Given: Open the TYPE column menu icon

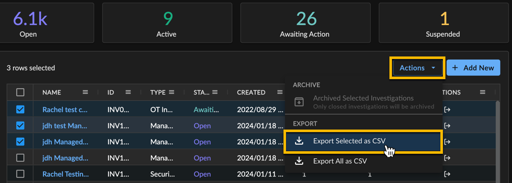Looking at the screenshot, I should (x=172, y=92).
